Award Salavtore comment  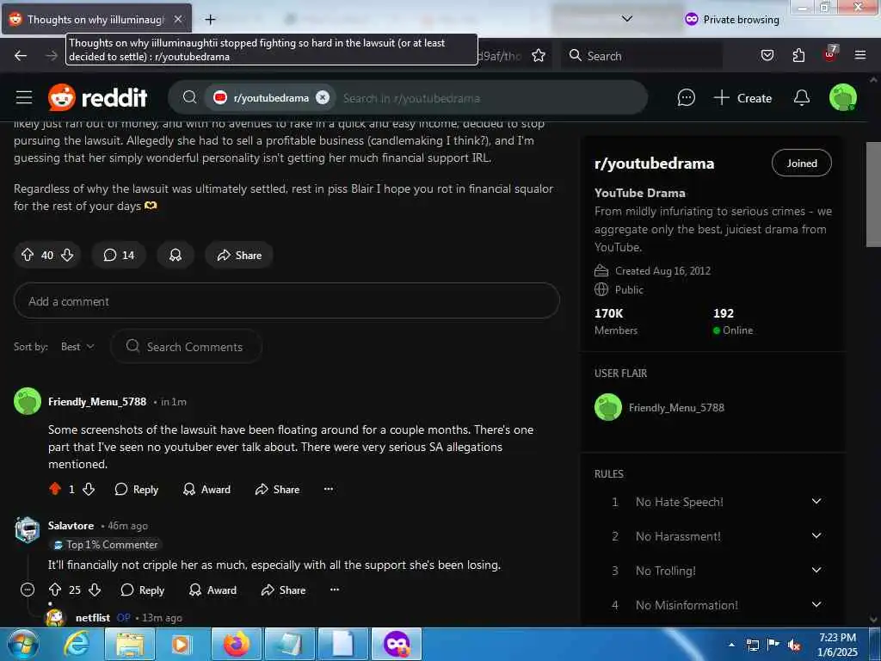point(213,590)
